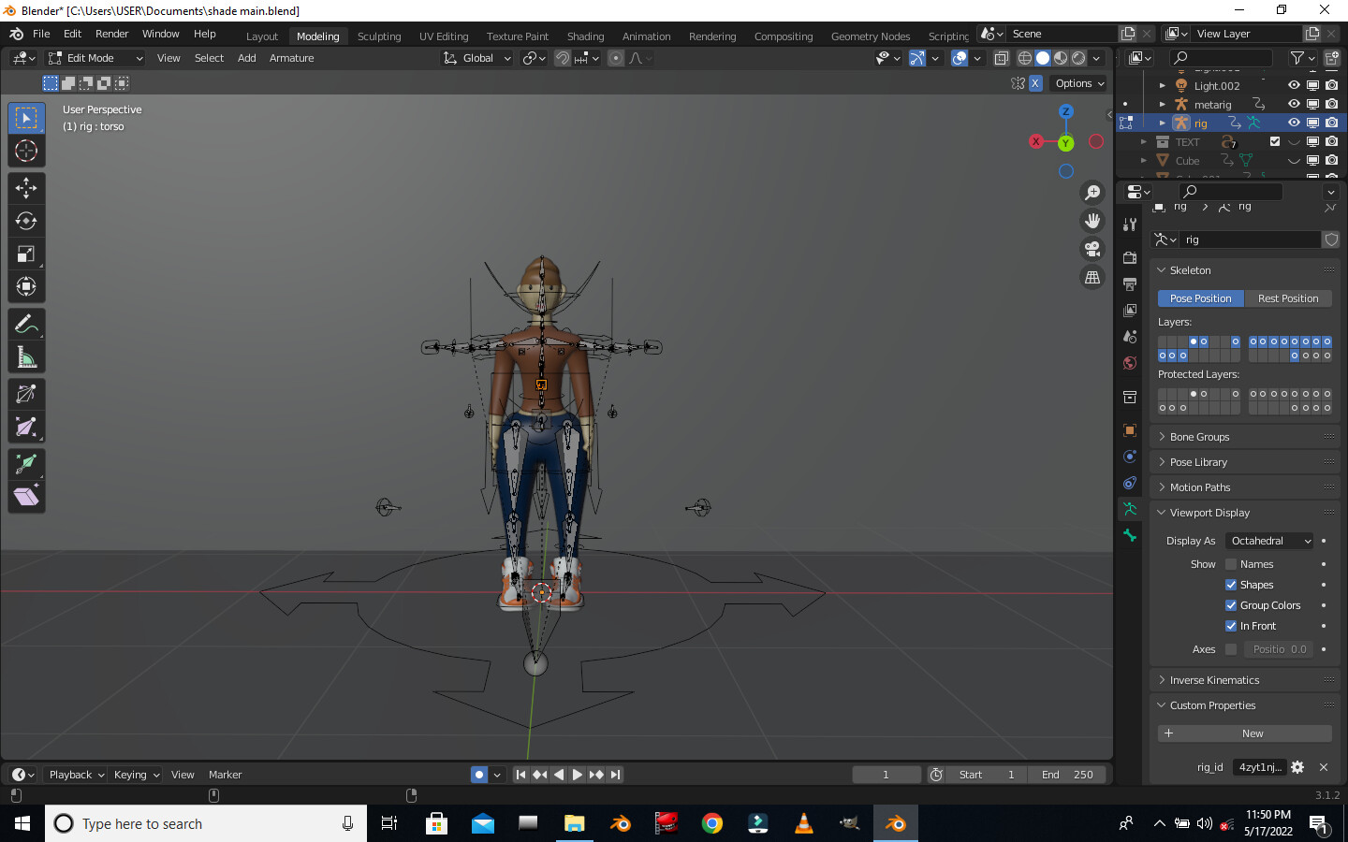Disable the In Front checkbox
Viewport: 1348px width, 842px height.
coord(1230,625)
